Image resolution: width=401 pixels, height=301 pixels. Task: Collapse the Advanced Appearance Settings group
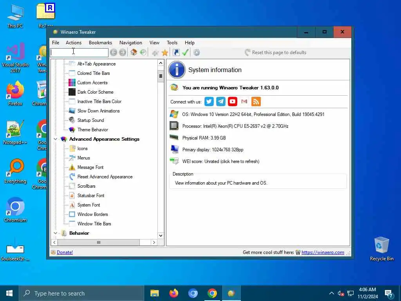(55, 139)
